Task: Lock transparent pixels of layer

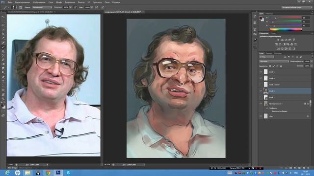Action: [270, 66]
